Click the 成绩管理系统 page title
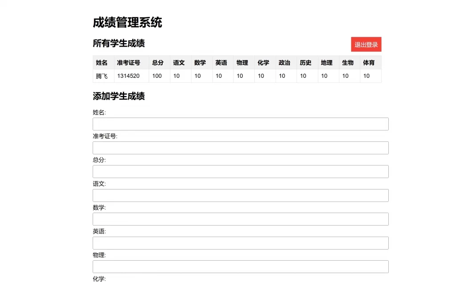 [x=128, y=23]
